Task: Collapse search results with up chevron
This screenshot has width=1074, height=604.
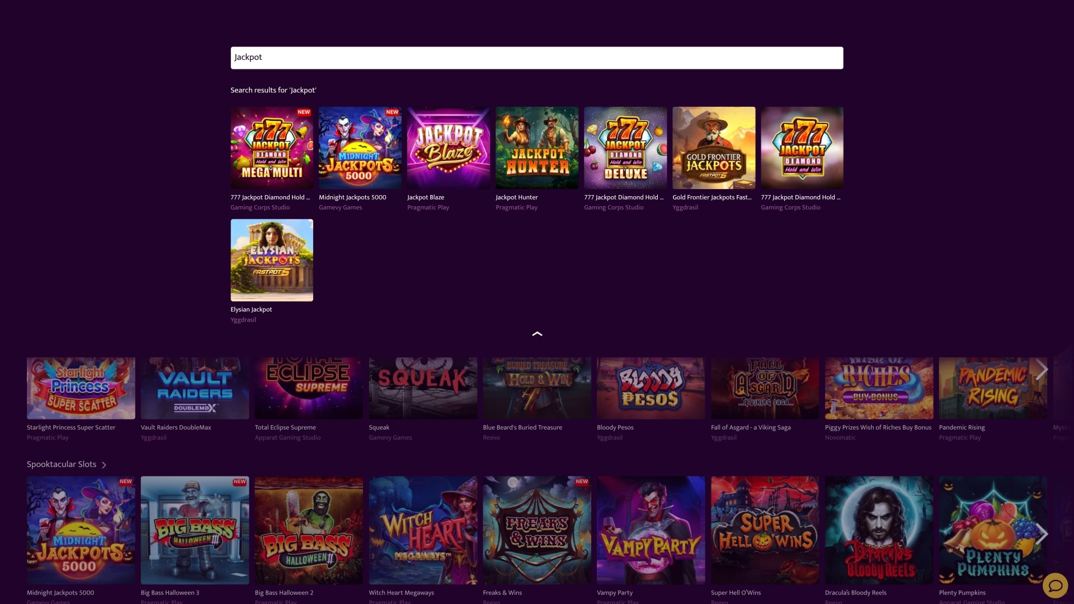Action: pos(537,334)
